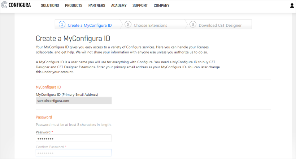This screenshot has height=159, width=296.
Task: Open the Academy menu
Action: tap(119, 5)
